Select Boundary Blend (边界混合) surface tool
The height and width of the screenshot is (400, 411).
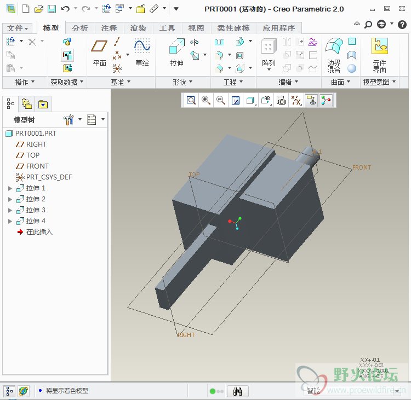coord(334,55)
